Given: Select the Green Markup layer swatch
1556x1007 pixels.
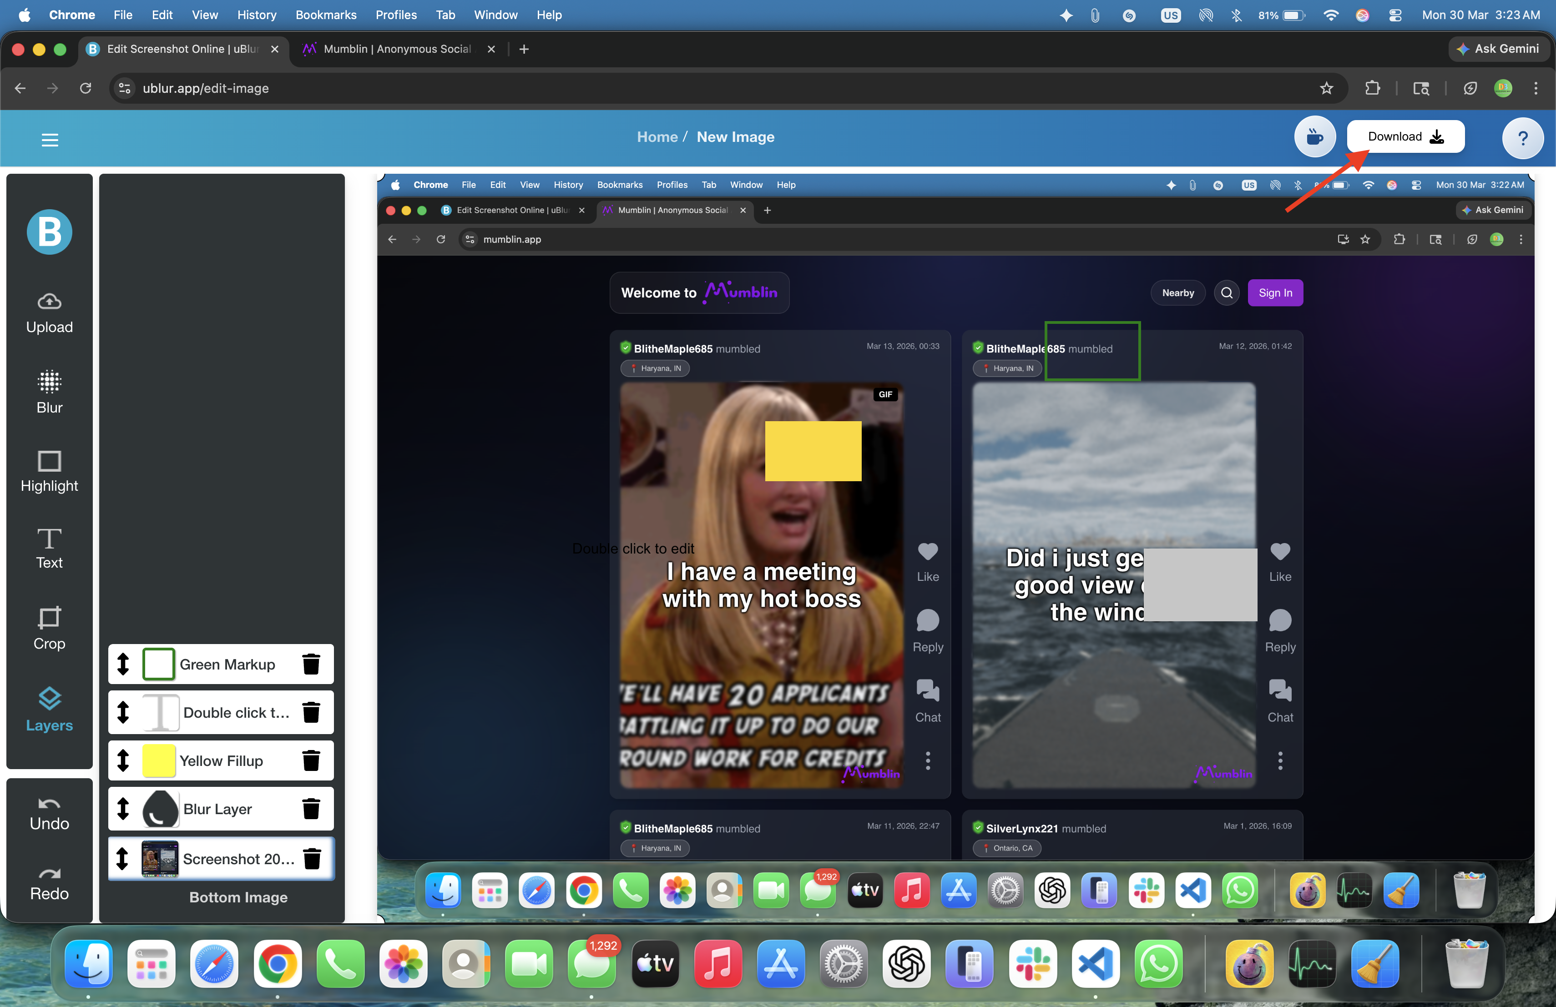Looking at the screenshot, I should point(158,664).
